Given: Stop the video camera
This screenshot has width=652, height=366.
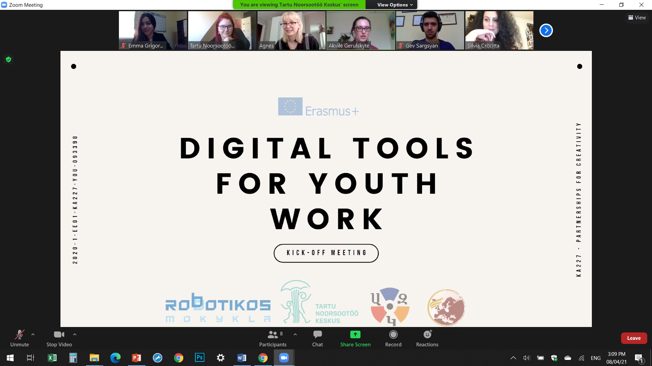Looking at the screenshot, I should [59, 338].
